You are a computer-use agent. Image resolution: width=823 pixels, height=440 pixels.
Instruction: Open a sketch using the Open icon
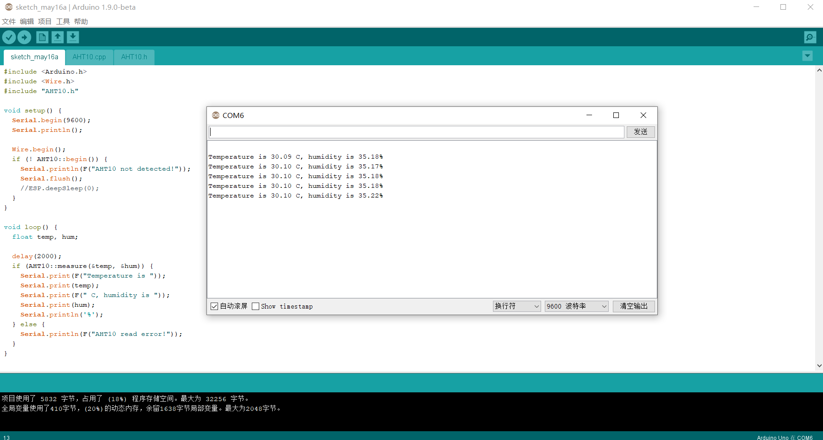57,37
